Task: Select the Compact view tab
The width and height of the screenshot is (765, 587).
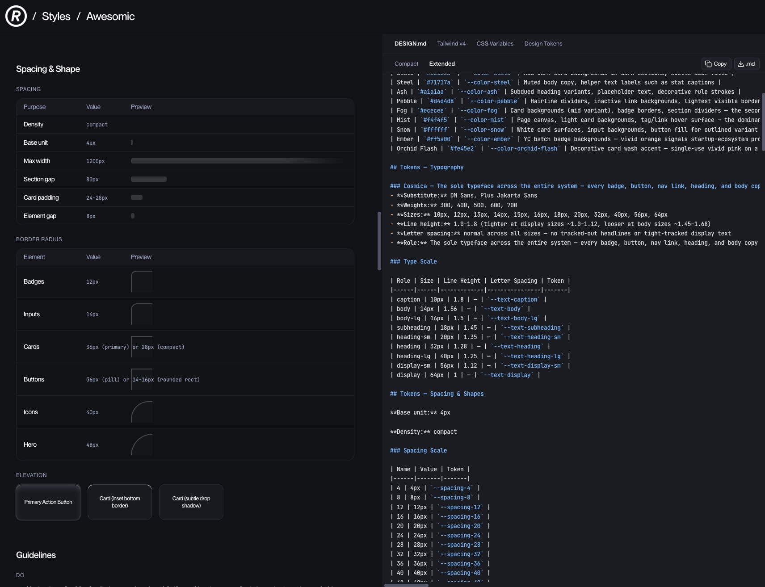Action: click(x=407, y=64)
